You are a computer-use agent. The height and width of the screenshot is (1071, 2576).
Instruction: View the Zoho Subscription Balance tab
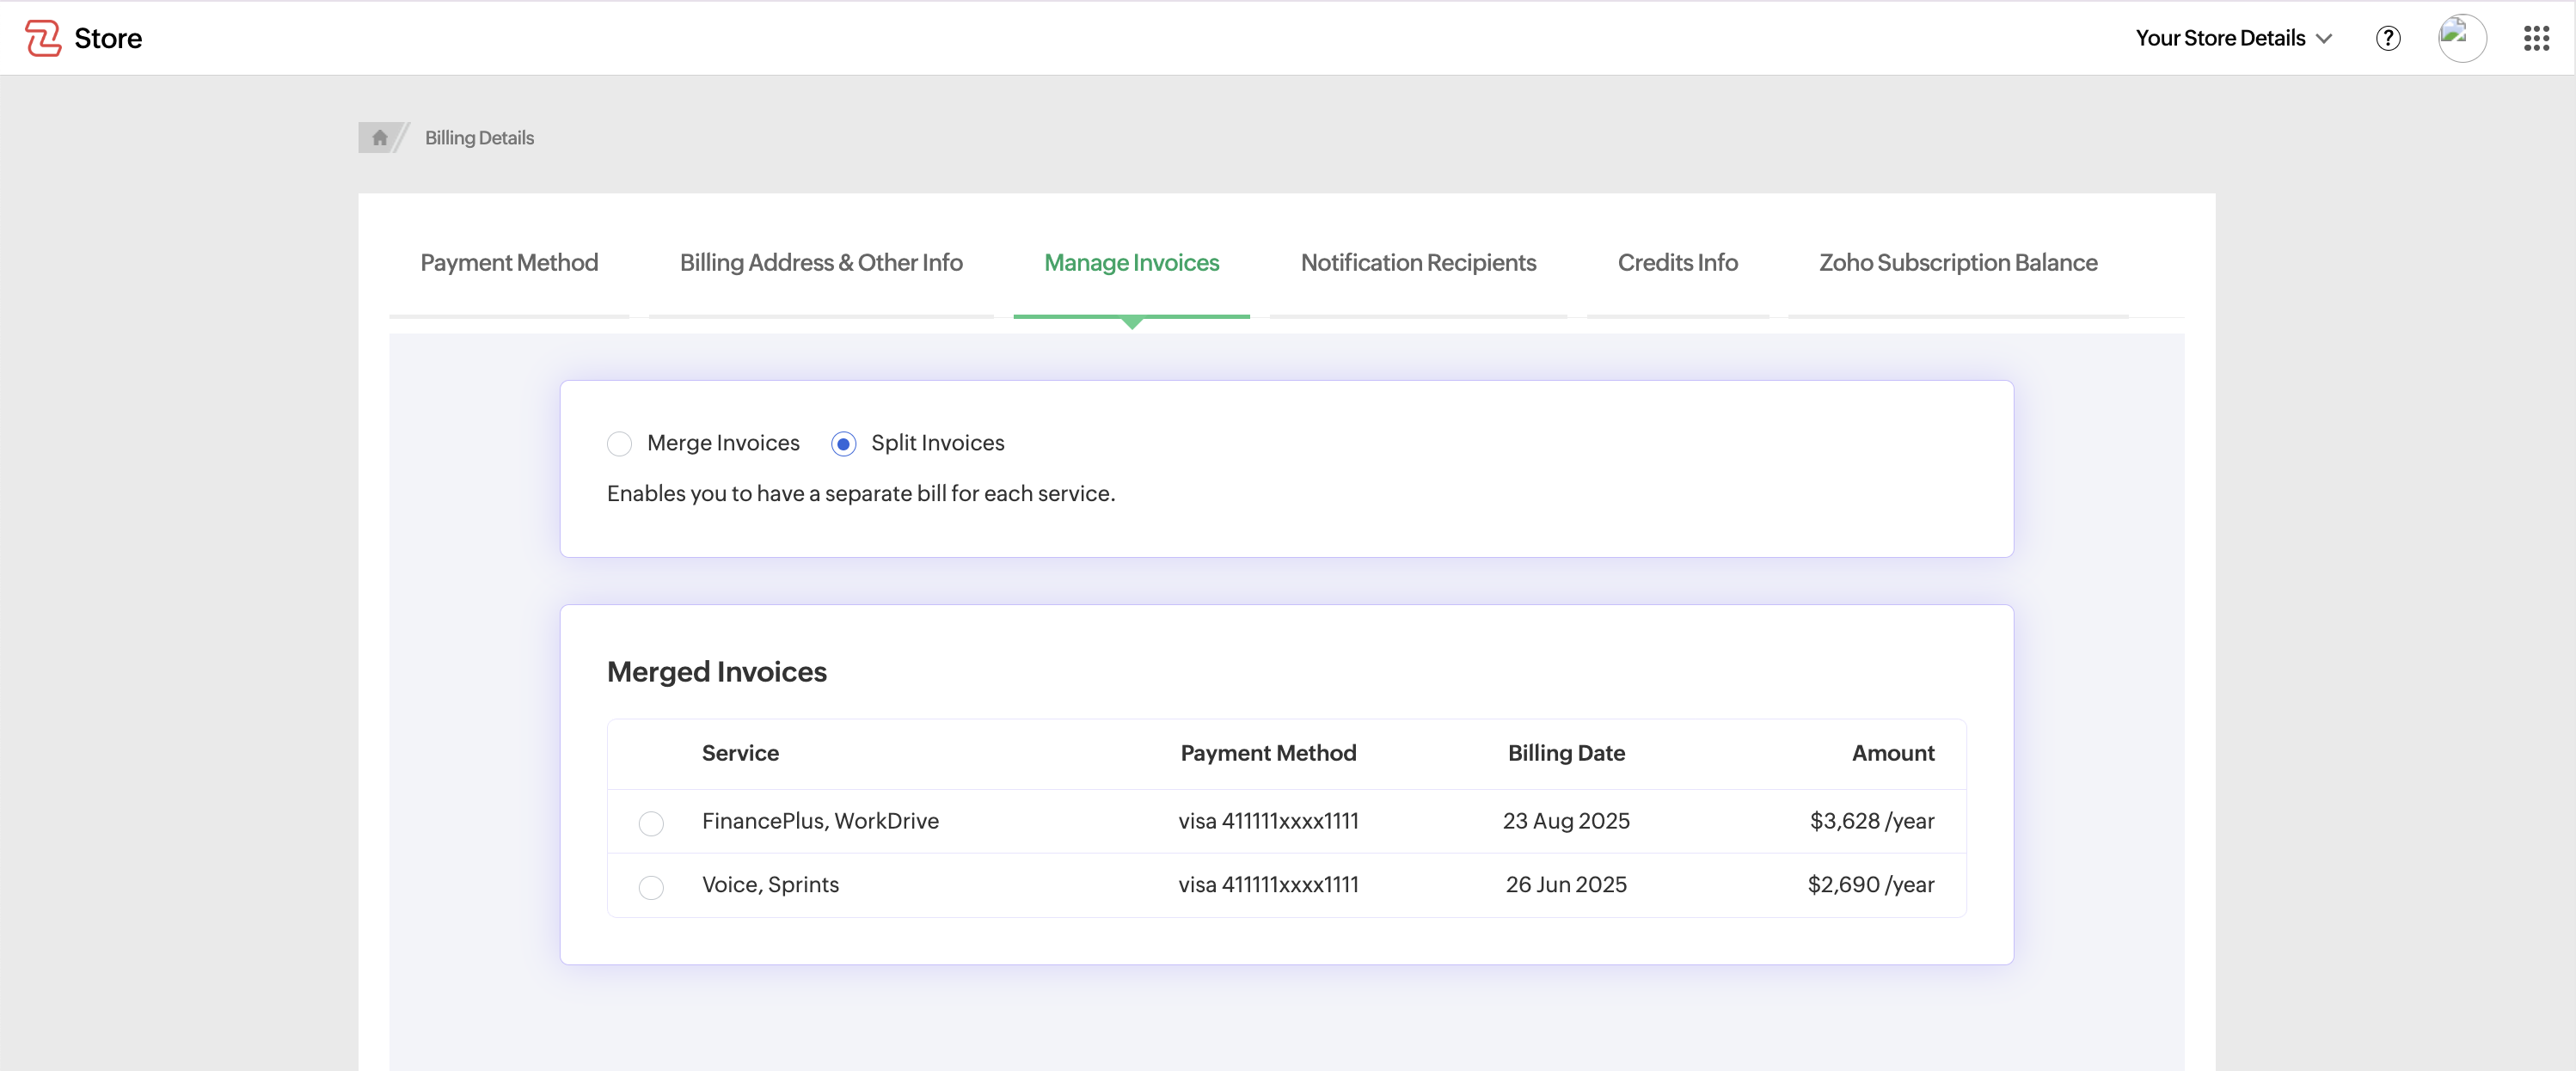1957,263
